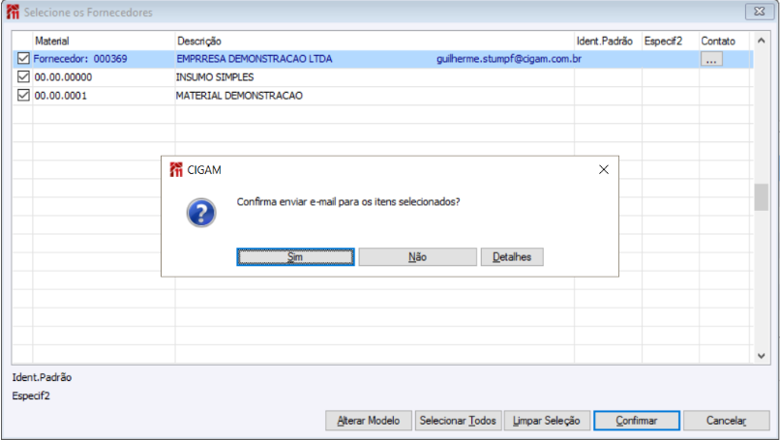Image resolution: width=780 pixels, height=440 pixels.
Task: Close the CIGAM confirmation dialog
Action: point(604,170)
